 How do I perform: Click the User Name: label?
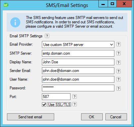coord(19,79)
